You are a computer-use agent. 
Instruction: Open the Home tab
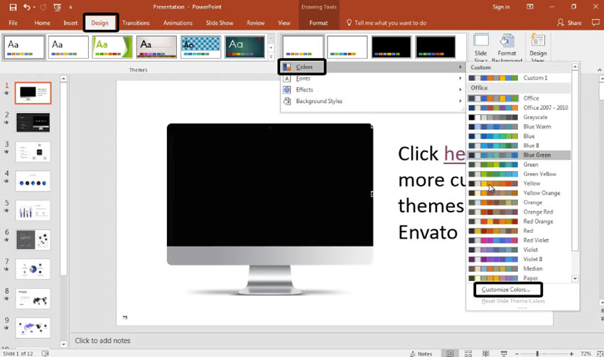point(42,23)
